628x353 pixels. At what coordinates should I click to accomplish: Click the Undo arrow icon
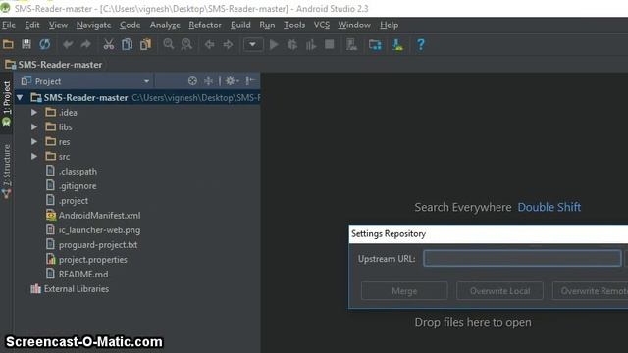tap(68, 44)
